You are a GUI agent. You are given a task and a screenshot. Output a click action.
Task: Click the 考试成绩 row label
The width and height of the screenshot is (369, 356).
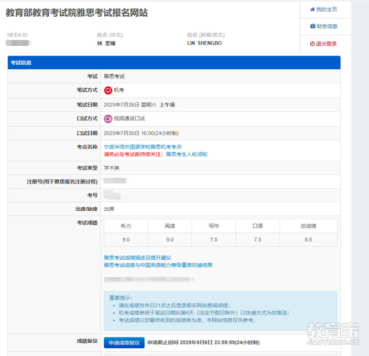click(87, 223)
